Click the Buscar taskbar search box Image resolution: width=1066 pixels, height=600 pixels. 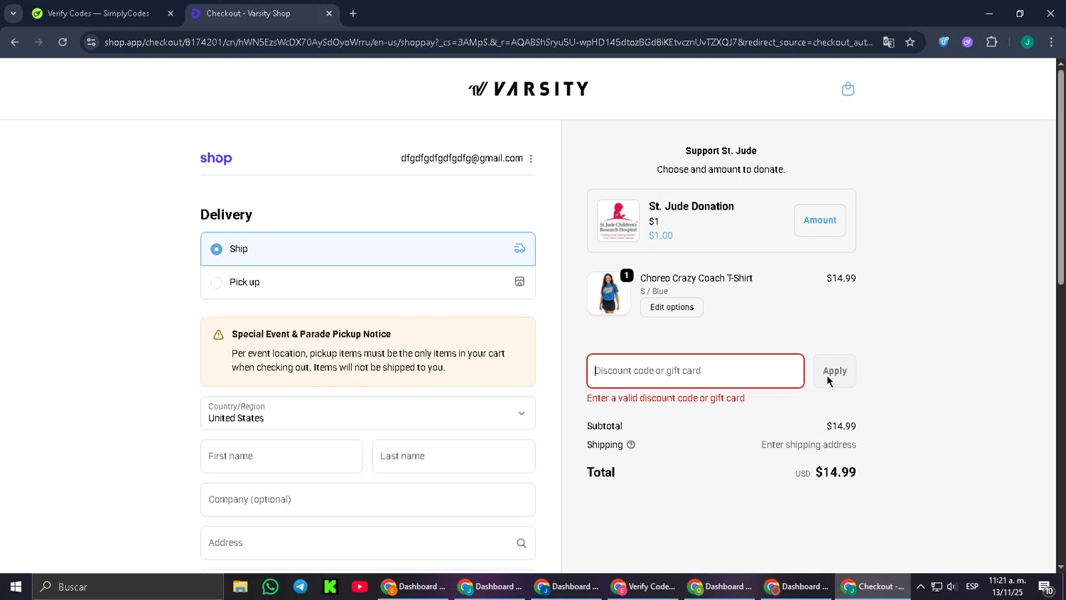[x=128, y=587]
